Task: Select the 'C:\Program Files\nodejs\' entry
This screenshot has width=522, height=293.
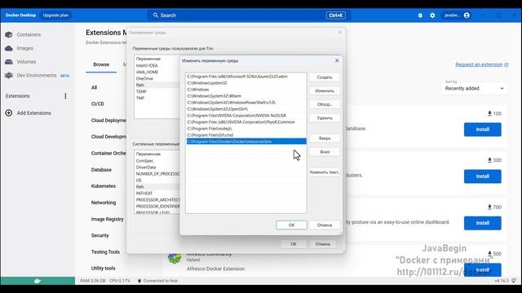Action: coord(246,129)
